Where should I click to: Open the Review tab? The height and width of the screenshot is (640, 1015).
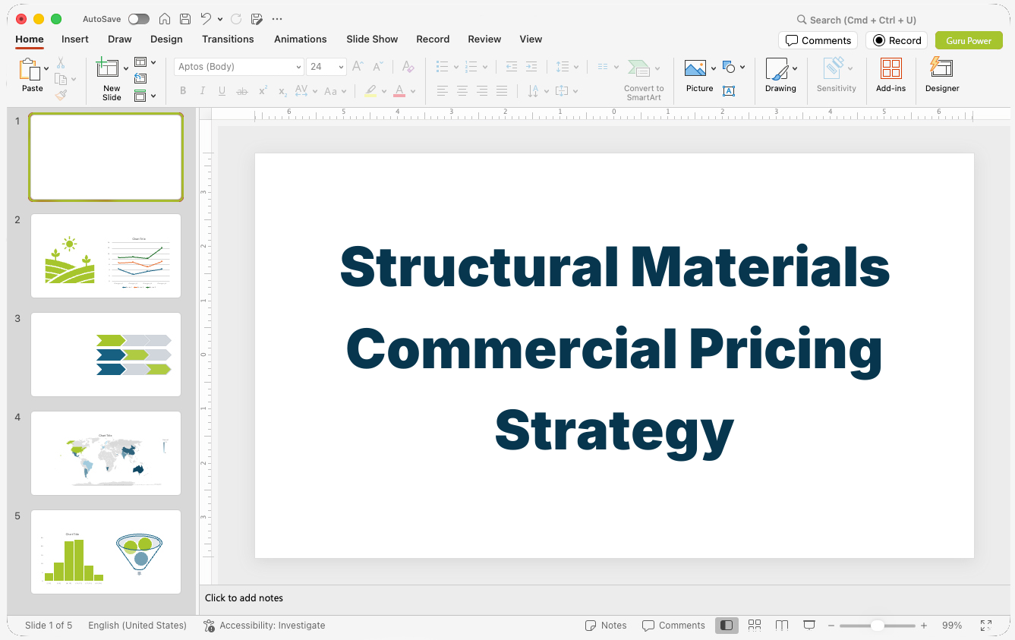coord(484,39)
